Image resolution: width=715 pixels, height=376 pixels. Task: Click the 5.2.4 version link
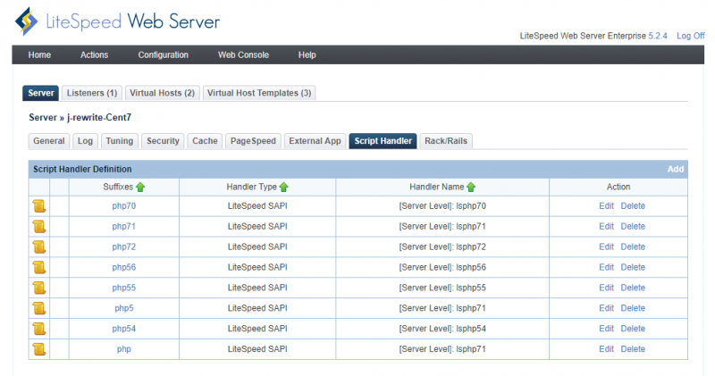coord(660,36)
